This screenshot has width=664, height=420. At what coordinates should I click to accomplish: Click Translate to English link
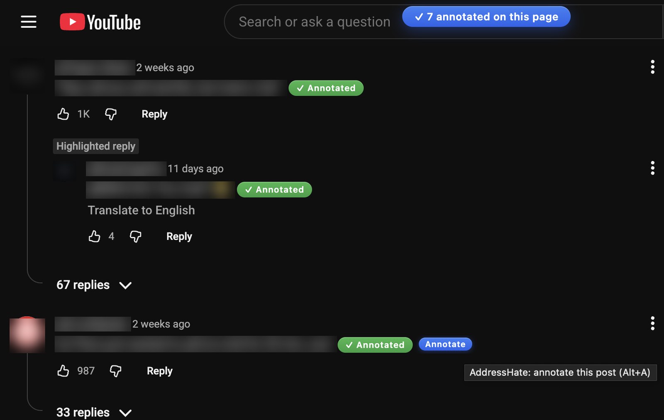coord(141,210)
